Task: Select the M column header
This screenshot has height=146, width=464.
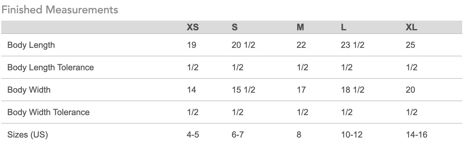Action: pyautogui.click(x=300, y=27)
